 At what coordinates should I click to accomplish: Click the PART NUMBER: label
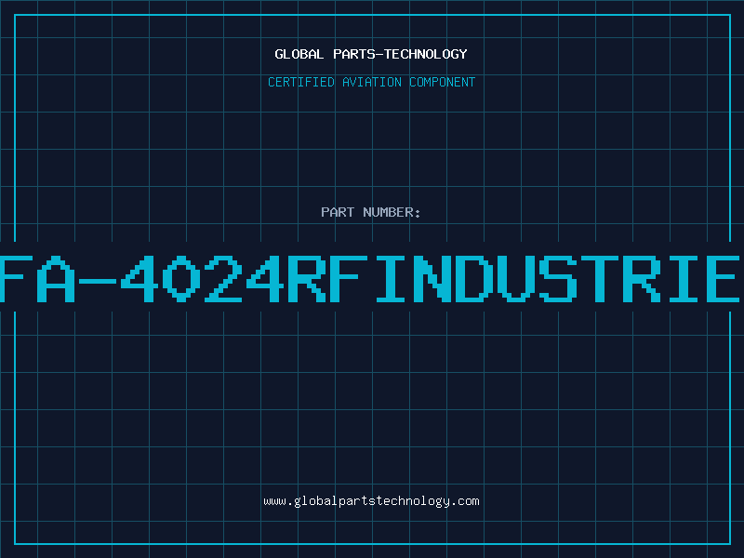[371, 212]
